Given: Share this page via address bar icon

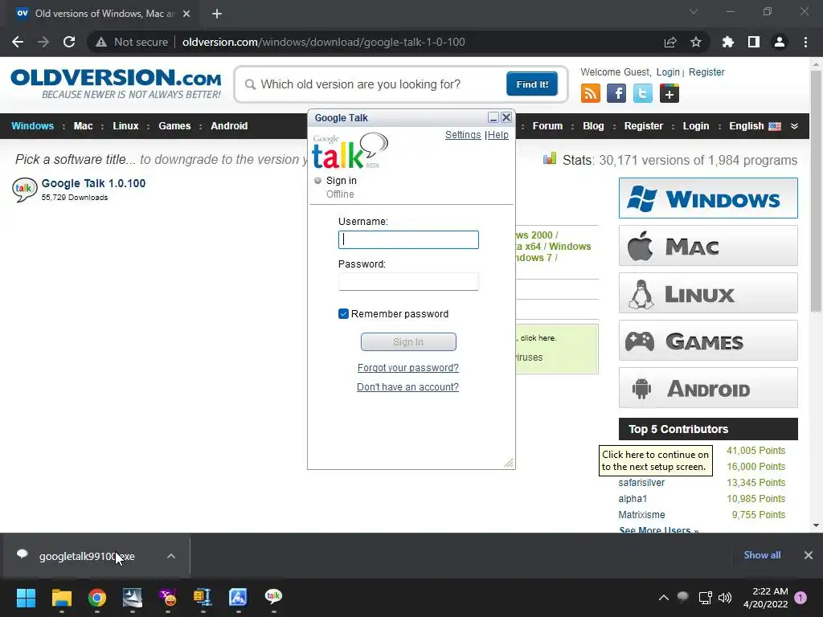Looking at the screenshot, I should tap(670, 42).
